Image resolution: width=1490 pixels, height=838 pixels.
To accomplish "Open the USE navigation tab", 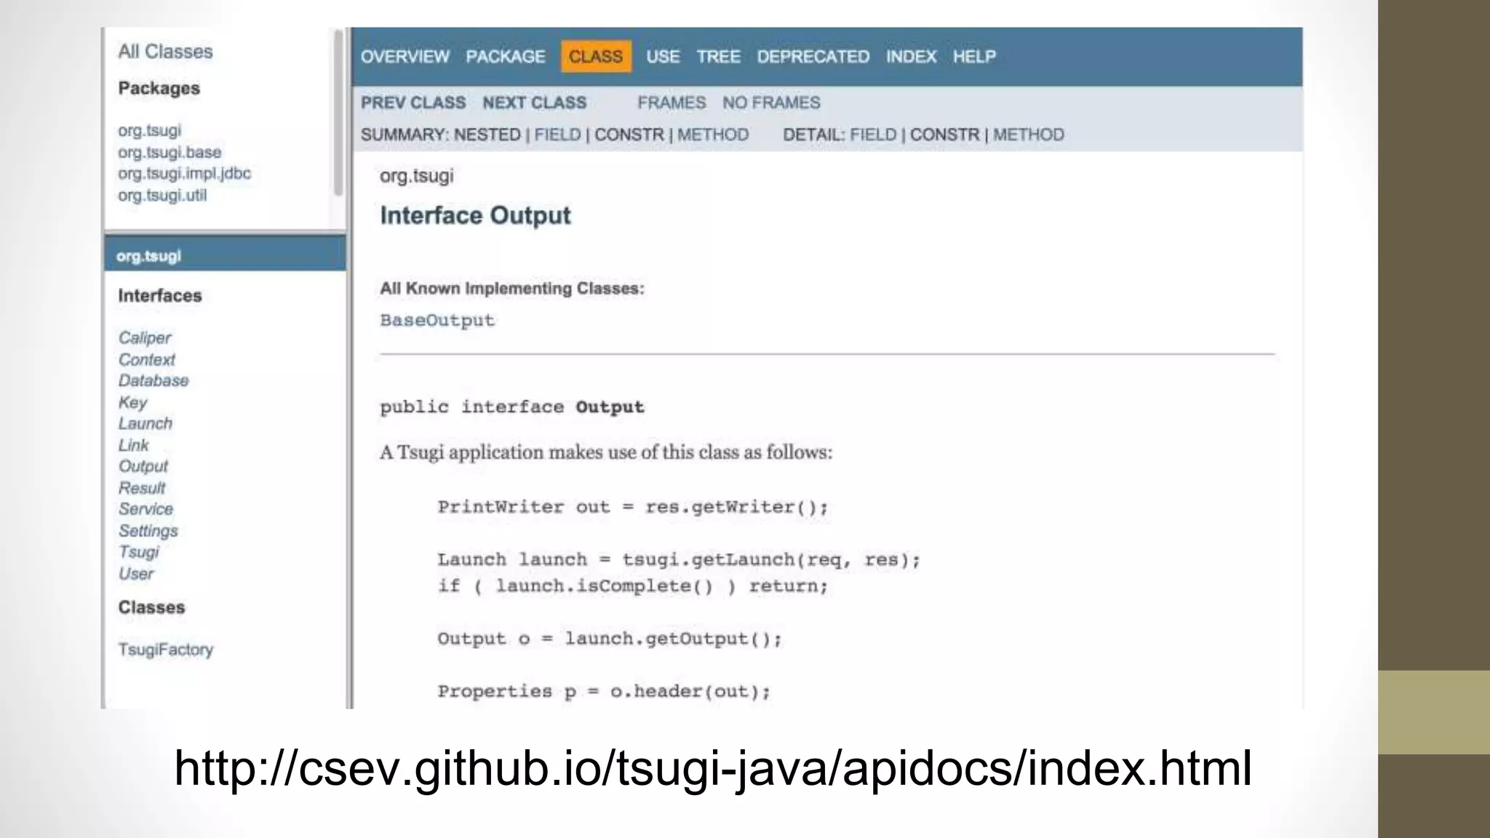I will (663, 57).
